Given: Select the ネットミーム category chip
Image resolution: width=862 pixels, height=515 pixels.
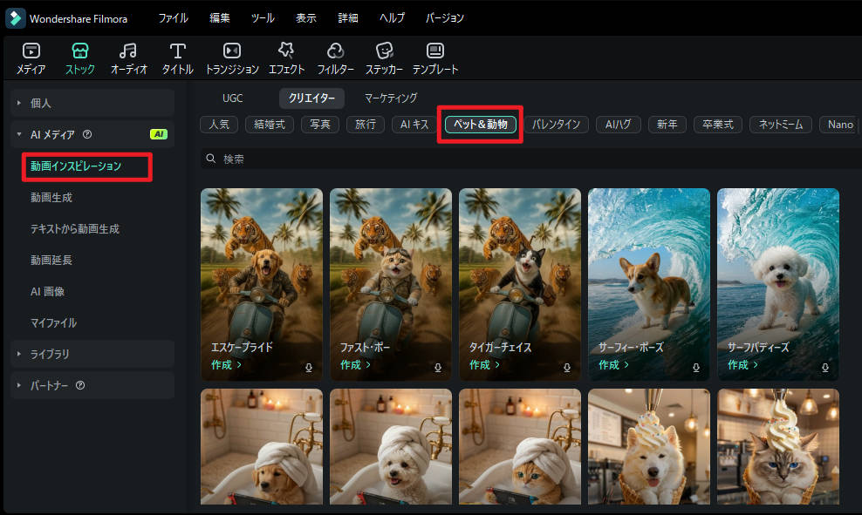Looking at the screenshot, I should (781, 125).
